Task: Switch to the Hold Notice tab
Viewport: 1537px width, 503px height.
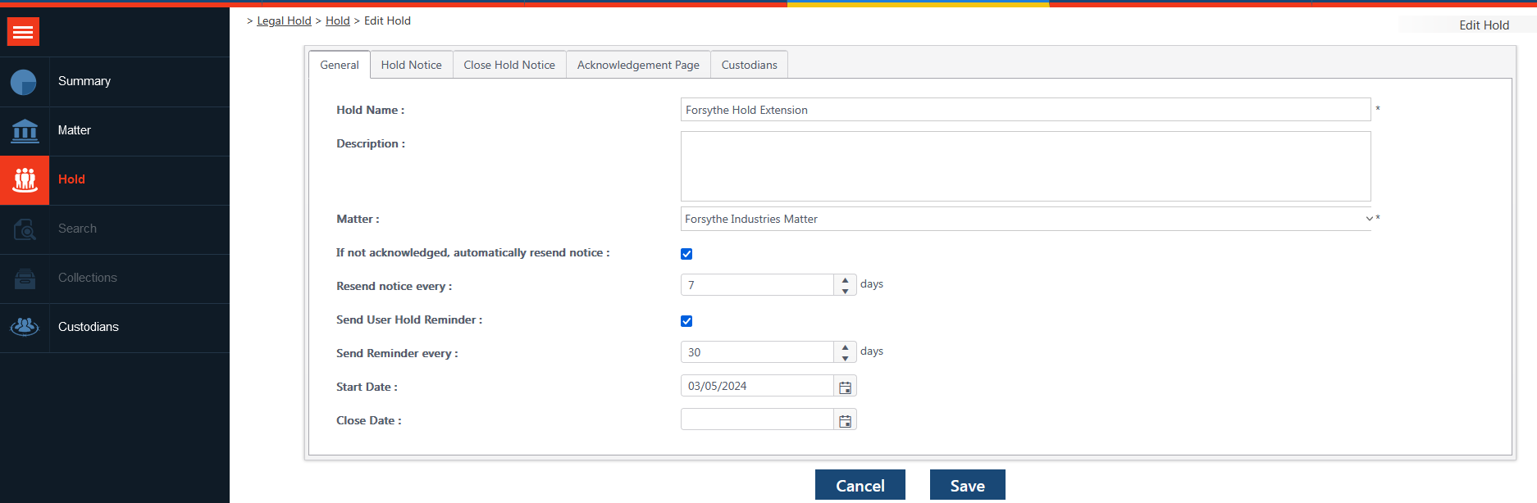Action: click(411, 65)
